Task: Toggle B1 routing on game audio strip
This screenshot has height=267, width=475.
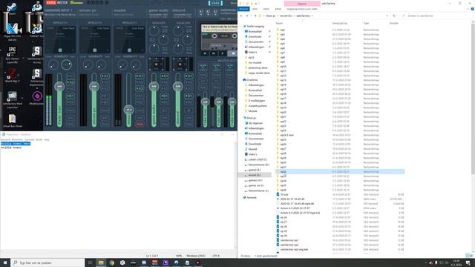Action: [x=165, y=96]
